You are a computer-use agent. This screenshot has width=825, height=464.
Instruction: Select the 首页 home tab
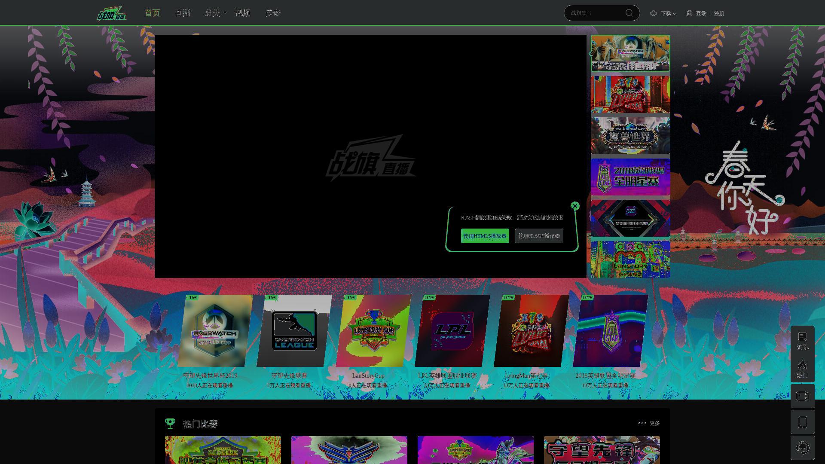152,13
